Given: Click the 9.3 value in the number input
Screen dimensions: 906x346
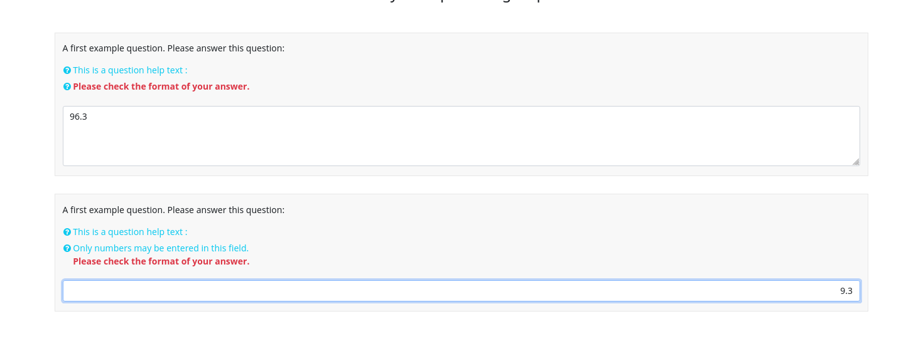Looking at the screenshot, I should point(846,291).
